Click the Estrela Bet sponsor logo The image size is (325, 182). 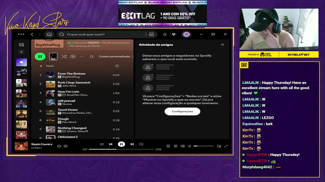pos(299,55)
